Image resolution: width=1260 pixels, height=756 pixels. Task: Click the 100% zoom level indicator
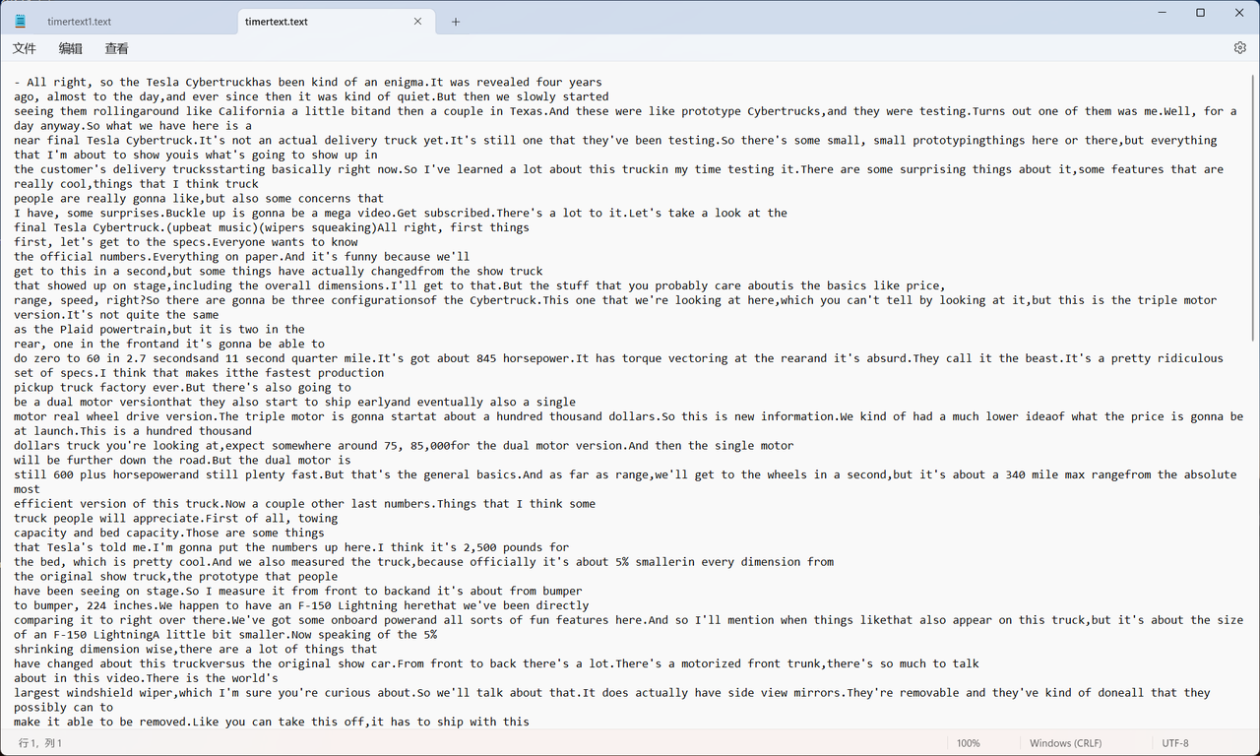click(x=969, y=743)
